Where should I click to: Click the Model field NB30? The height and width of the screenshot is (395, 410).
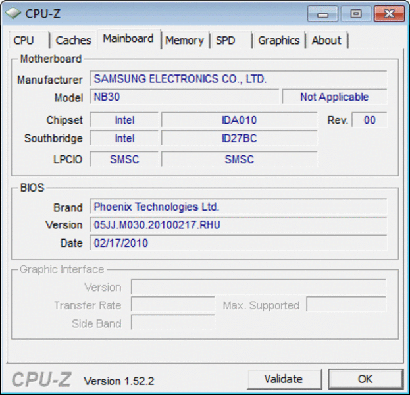point(184,97)
